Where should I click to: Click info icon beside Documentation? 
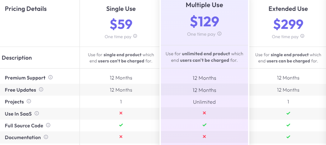[x=46, y=137]
